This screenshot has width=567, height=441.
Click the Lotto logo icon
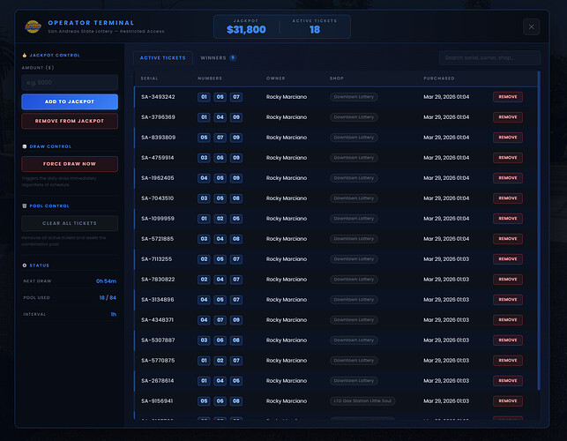click(x=33, y=26)
